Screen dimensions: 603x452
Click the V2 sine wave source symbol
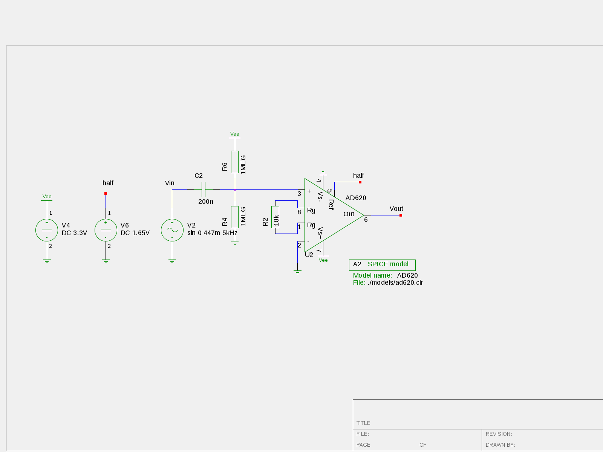click(x=172, y=230)
